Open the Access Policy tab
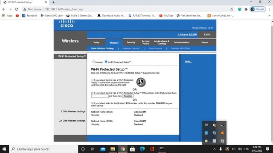 [145, 42]
